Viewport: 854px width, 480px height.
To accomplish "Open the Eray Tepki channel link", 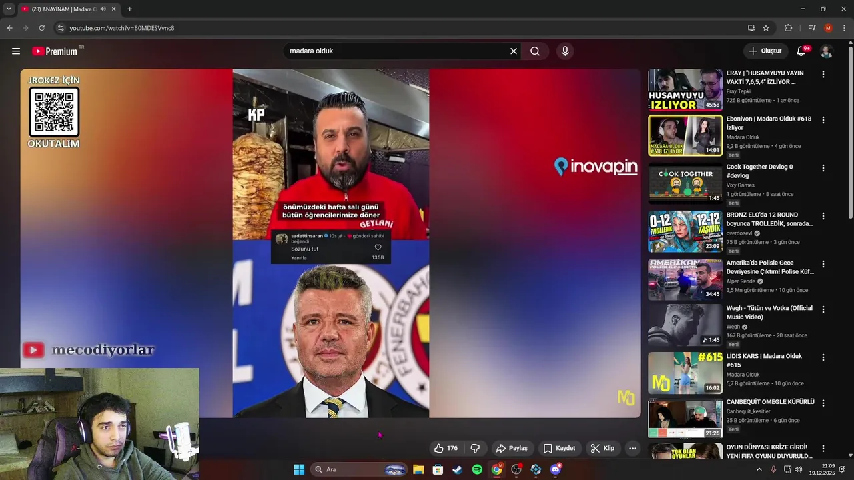I will click(x=738, y=91).
